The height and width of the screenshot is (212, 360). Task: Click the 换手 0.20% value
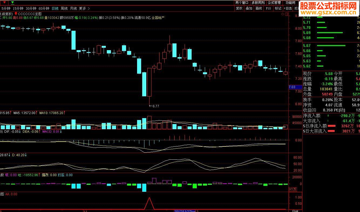click(x=327, y=100)
